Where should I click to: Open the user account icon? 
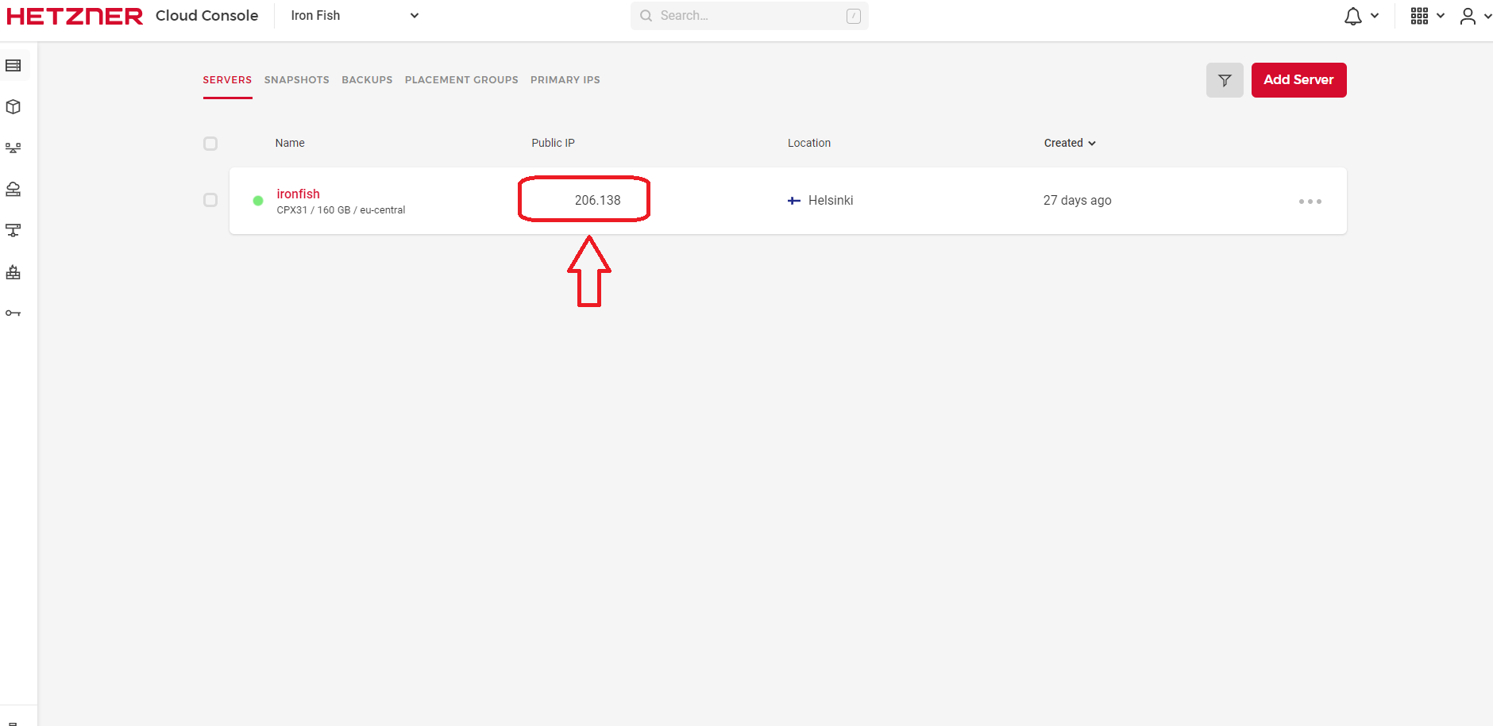point(1468,16)
